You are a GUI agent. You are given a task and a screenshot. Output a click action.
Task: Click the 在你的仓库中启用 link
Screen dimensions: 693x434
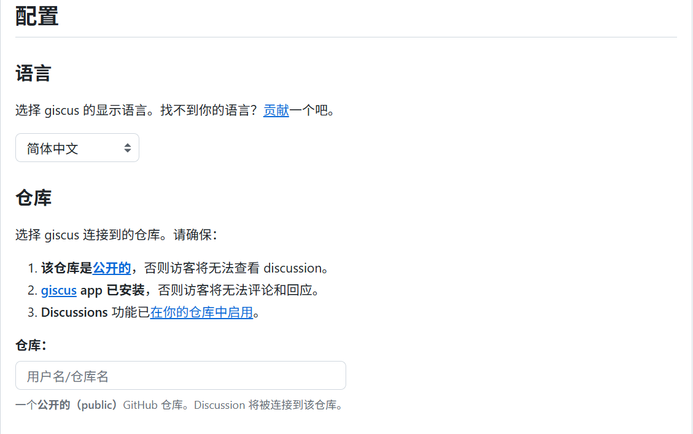click(201, 312)
